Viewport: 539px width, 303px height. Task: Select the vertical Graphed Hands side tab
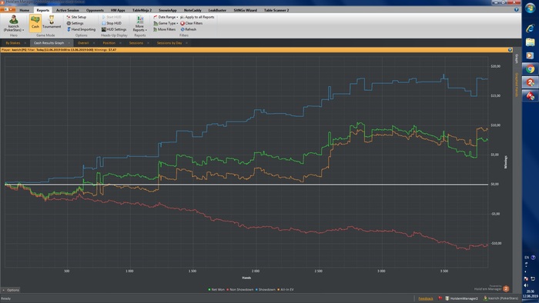517,85
